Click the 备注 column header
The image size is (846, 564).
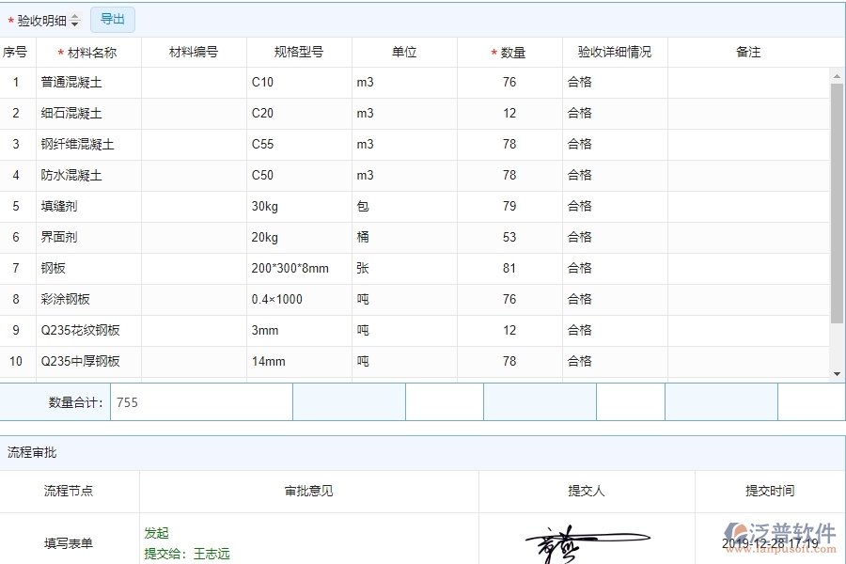(747, 52)
